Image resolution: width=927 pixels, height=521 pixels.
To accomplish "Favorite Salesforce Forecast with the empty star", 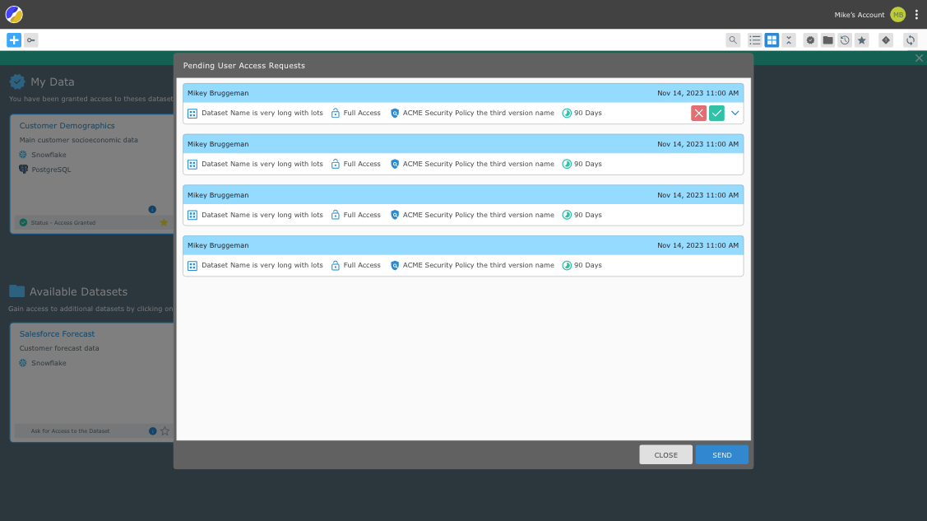I will click(x=165, y=431).
